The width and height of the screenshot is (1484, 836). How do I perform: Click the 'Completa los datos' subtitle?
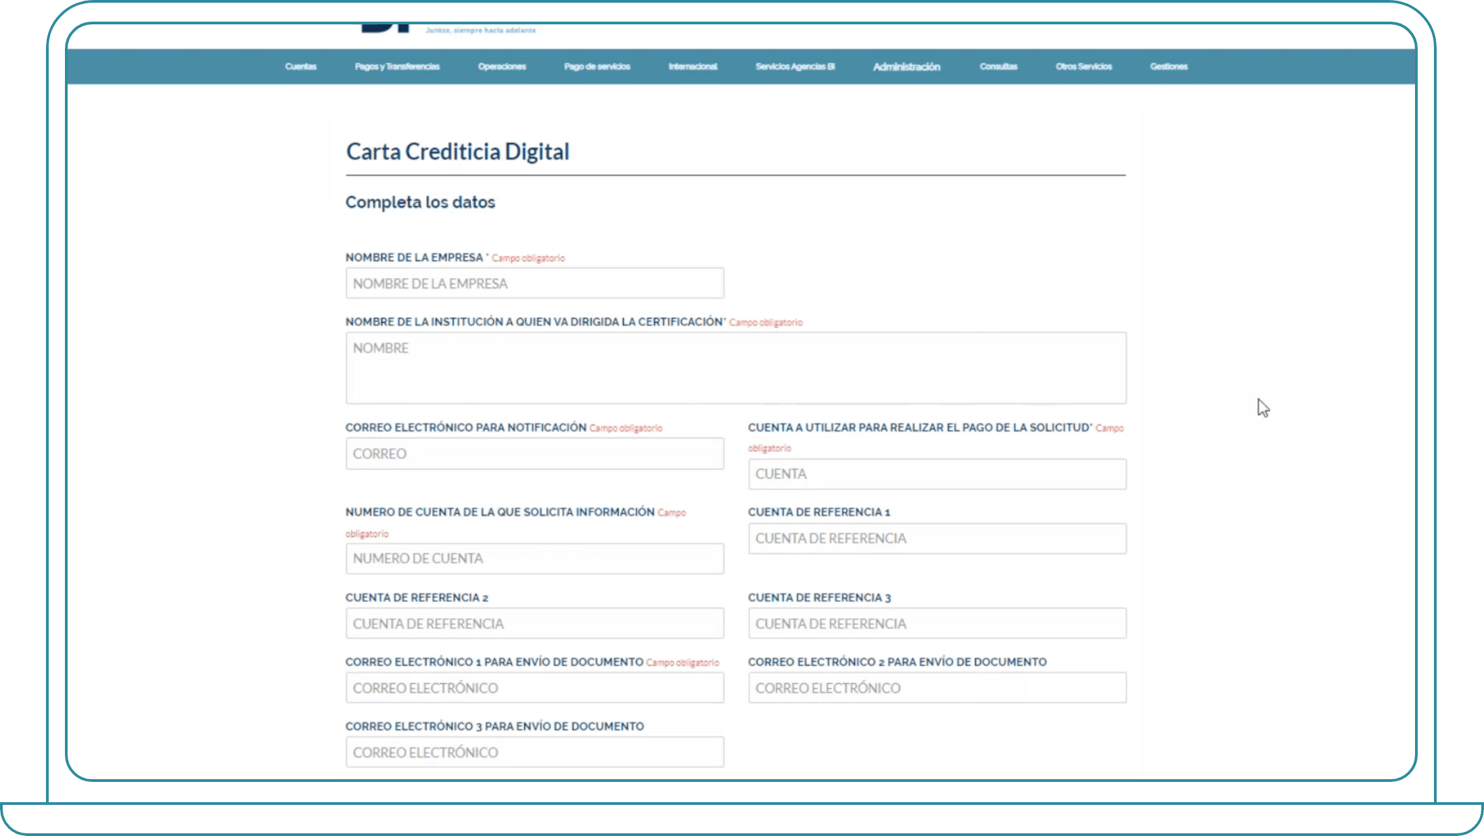tap(420, 202)
